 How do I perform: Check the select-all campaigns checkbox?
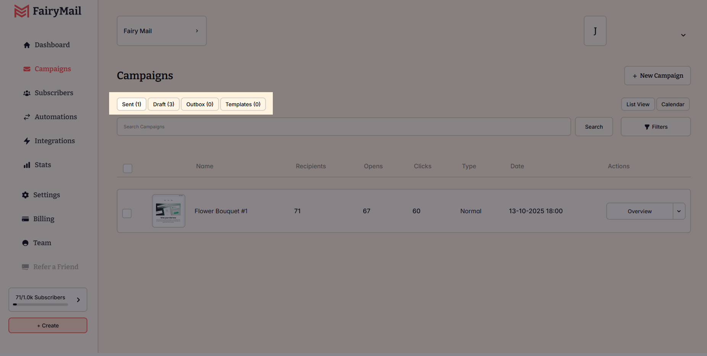pos(127,168)
